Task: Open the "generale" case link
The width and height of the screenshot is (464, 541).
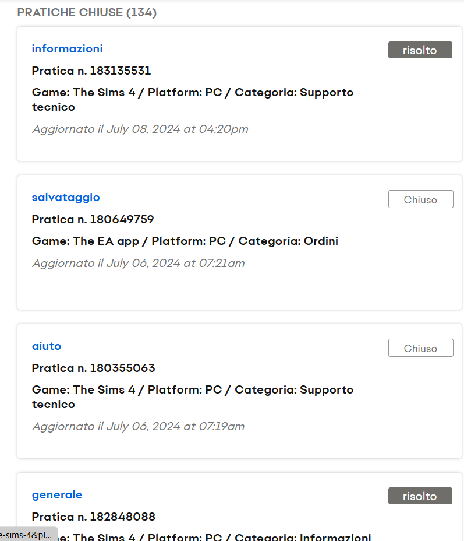Action: pyautogui.click(x=57, y=495)
